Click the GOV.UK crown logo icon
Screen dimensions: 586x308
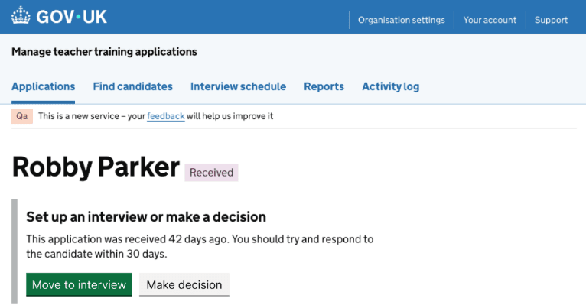(21, 16)
